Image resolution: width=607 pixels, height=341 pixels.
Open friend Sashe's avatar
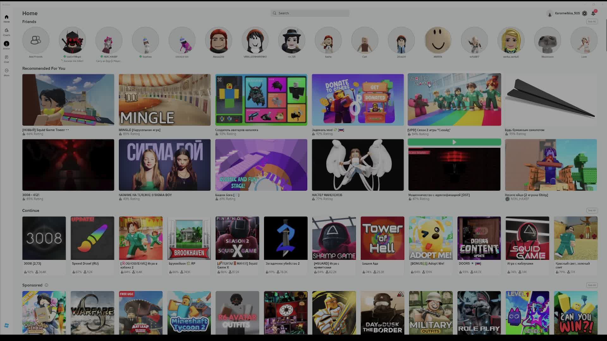click(328, 40)
